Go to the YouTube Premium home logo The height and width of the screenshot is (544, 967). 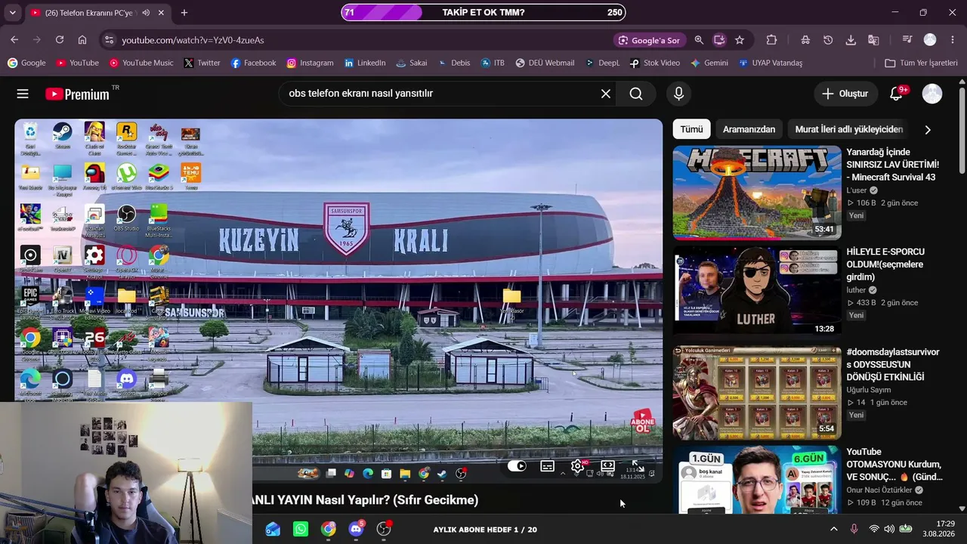pos(77,94)
